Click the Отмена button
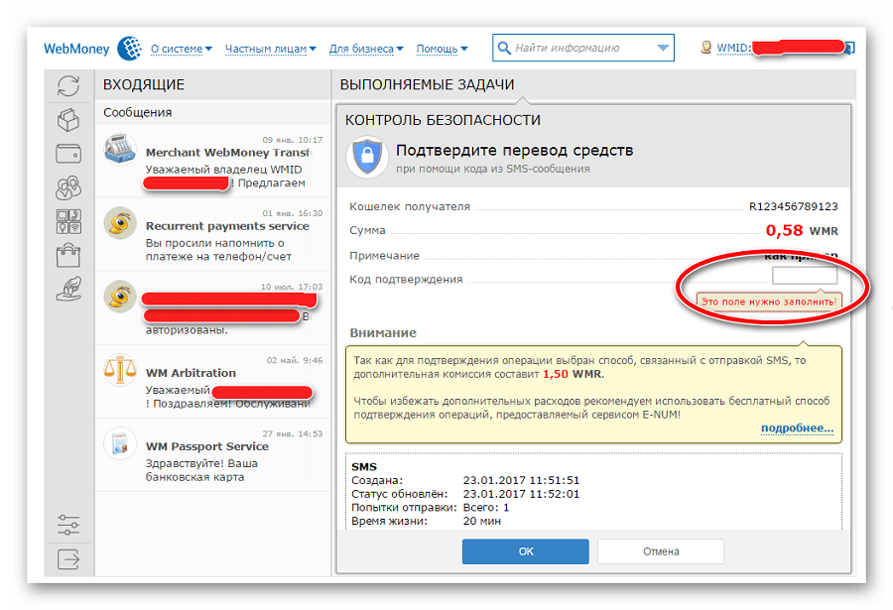 661,551
